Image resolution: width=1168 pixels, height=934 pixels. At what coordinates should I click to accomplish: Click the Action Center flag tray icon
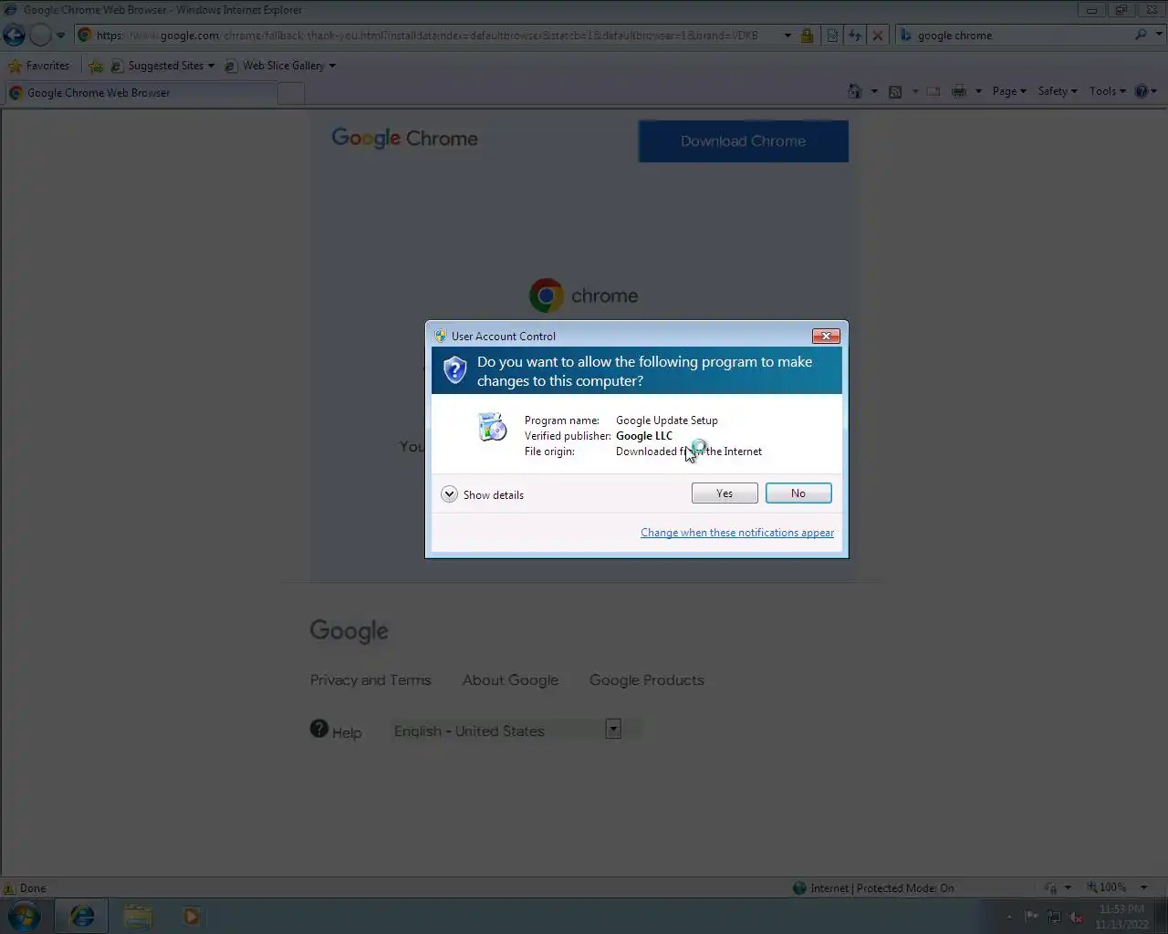click(1031, 917)
